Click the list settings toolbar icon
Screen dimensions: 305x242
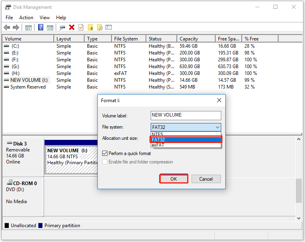[109, 27]
